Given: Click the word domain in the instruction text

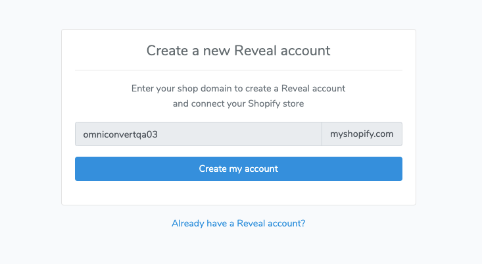Looking at the screenshot, I should tap(216, 89).
